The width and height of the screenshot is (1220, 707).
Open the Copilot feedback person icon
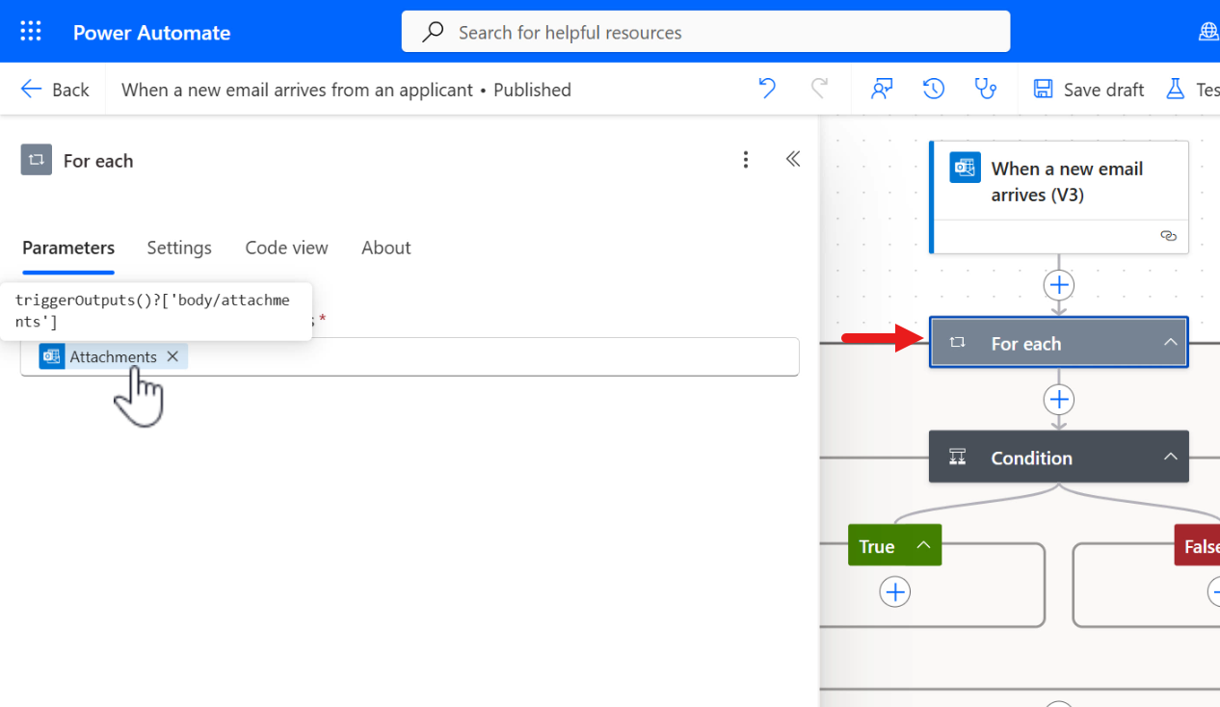click(x=881, y=89)
